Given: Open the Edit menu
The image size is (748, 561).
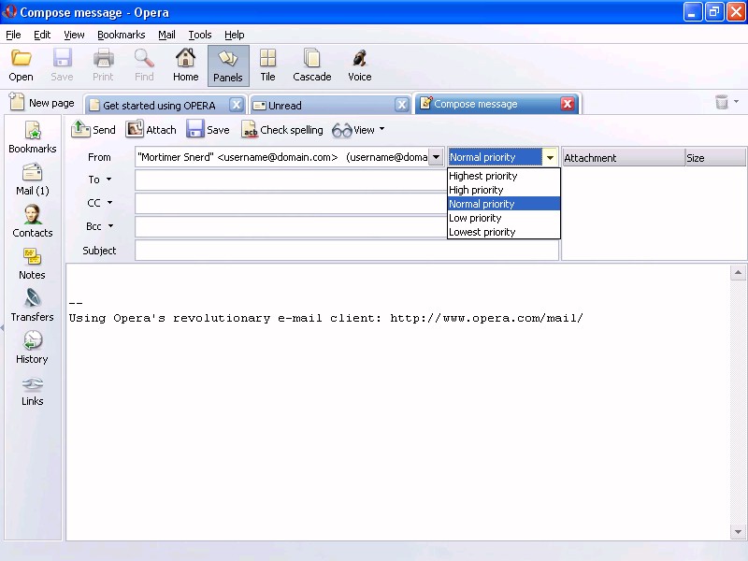Looking at the screenshot, I should pyautogui.click(x=42, y=35).
